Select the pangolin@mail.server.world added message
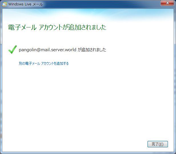Viewport: 176px width, 154px height. 62,50
